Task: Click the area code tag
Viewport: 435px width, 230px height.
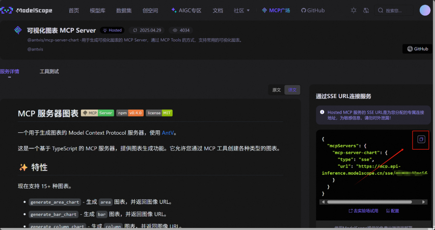Action: click(x=106, y=202)
